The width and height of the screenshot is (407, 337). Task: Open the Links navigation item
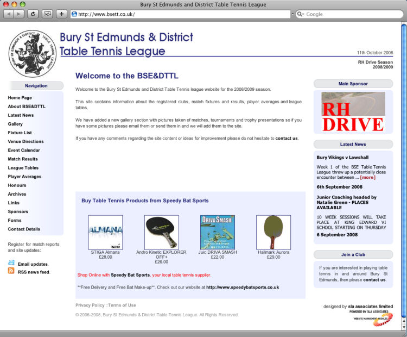click(x=14, y=203)
